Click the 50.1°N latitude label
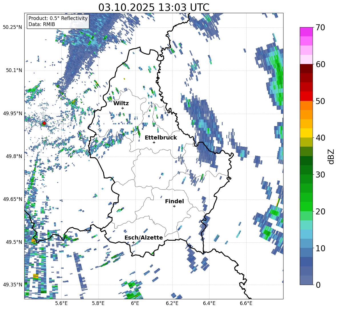The height and width of the screenshot is (309, 338). pyautogui.click(x=14, y=70)
